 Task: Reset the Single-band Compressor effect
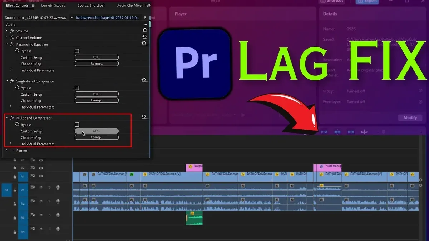coord(144,80)
